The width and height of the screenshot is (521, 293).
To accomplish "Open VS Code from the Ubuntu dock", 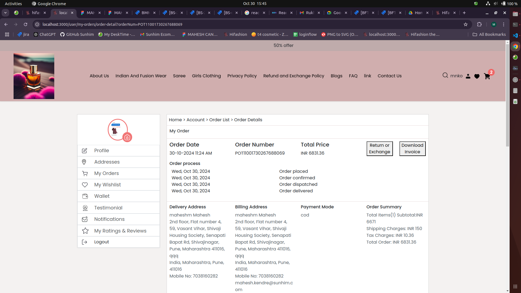I will click(515, 36).
